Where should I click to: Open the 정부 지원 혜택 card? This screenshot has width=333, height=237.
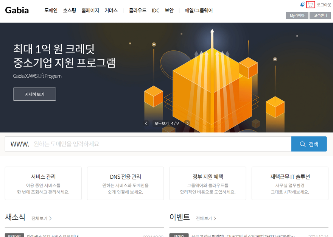pos(208,183)
